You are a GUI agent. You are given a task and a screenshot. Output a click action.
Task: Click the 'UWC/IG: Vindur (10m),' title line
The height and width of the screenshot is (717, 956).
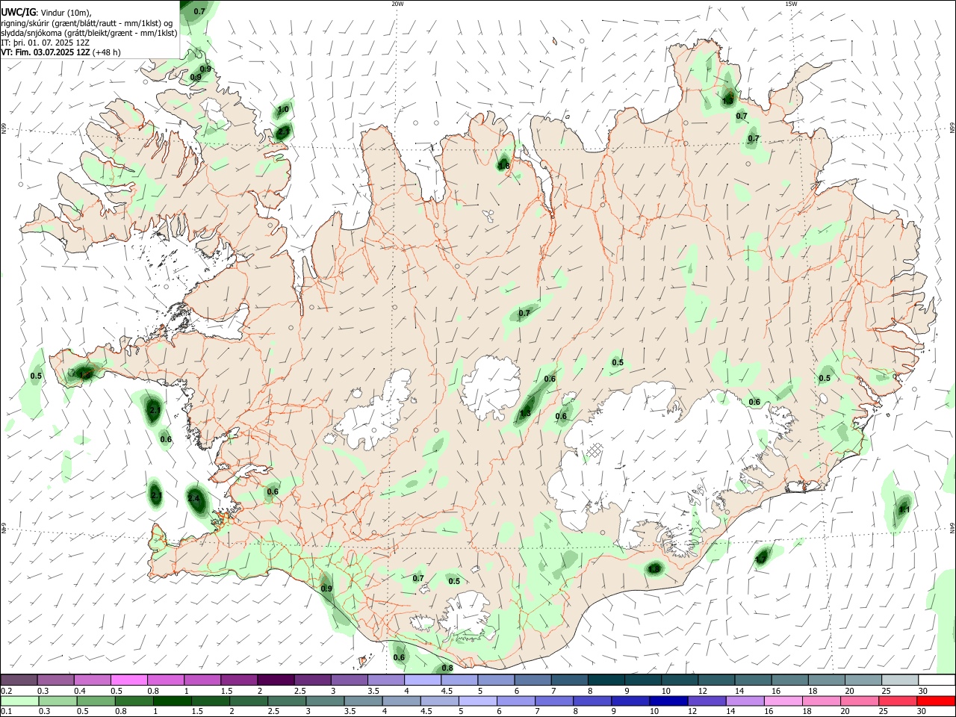46,12
